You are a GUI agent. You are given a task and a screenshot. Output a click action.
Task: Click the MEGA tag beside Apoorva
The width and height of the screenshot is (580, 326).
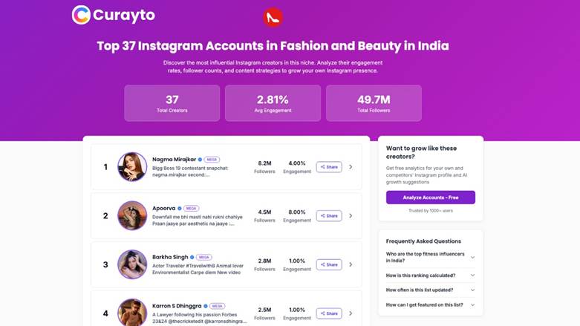click(x=191, y=209)
